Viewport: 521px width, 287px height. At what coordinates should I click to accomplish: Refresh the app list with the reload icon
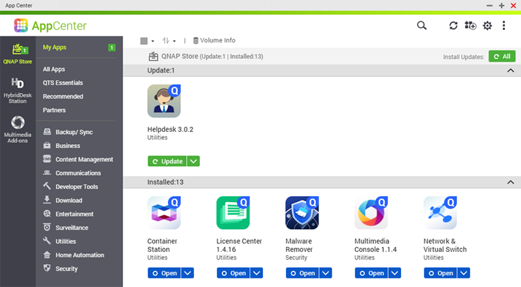coord(453,25)
